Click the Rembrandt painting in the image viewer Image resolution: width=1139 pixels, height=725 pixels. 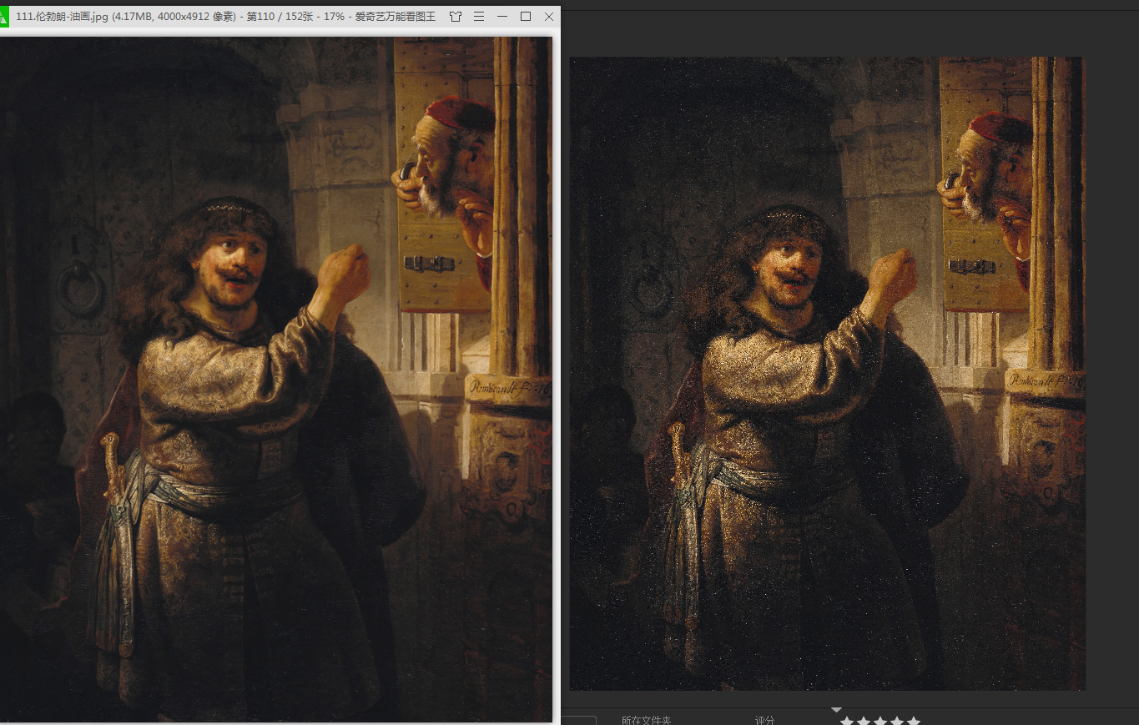coord(276,380)
